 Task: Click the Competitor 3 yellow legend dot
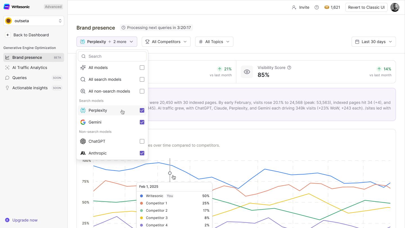tap(141, 218)
